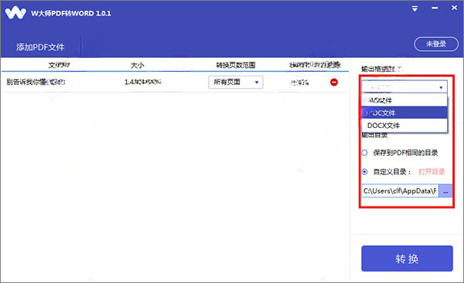The image size is (464, 283).
Task: Open the title bar dropdown menu icon
Action: tap(415, 8)
